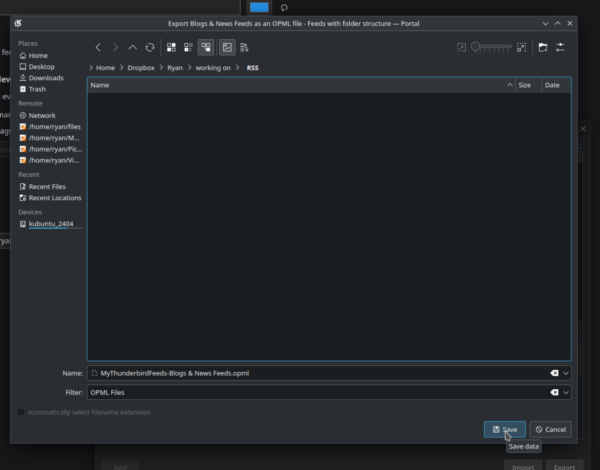This screenshot has height=470, width=600.
Task: Open the file dialog options menu
Action: point(561,47)
